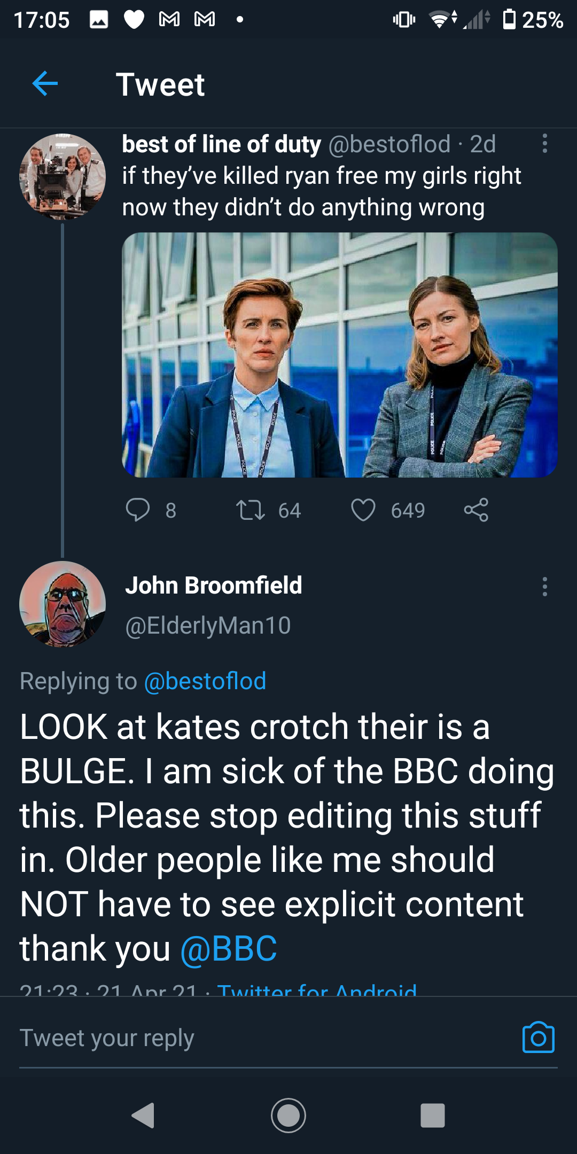Image resolution: width=577 pixels, height=1154 pixels.
Task: Open the camera icon in the reply bar
Action: click(540, 1036)
